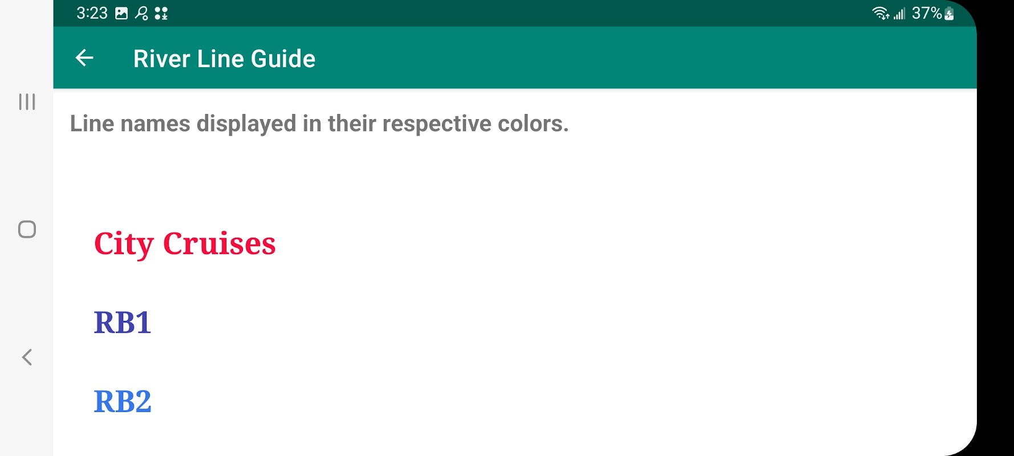This screenshot has height=456, width=1014.
Task: Tap the image notification icon
Action: pos(121,13)
